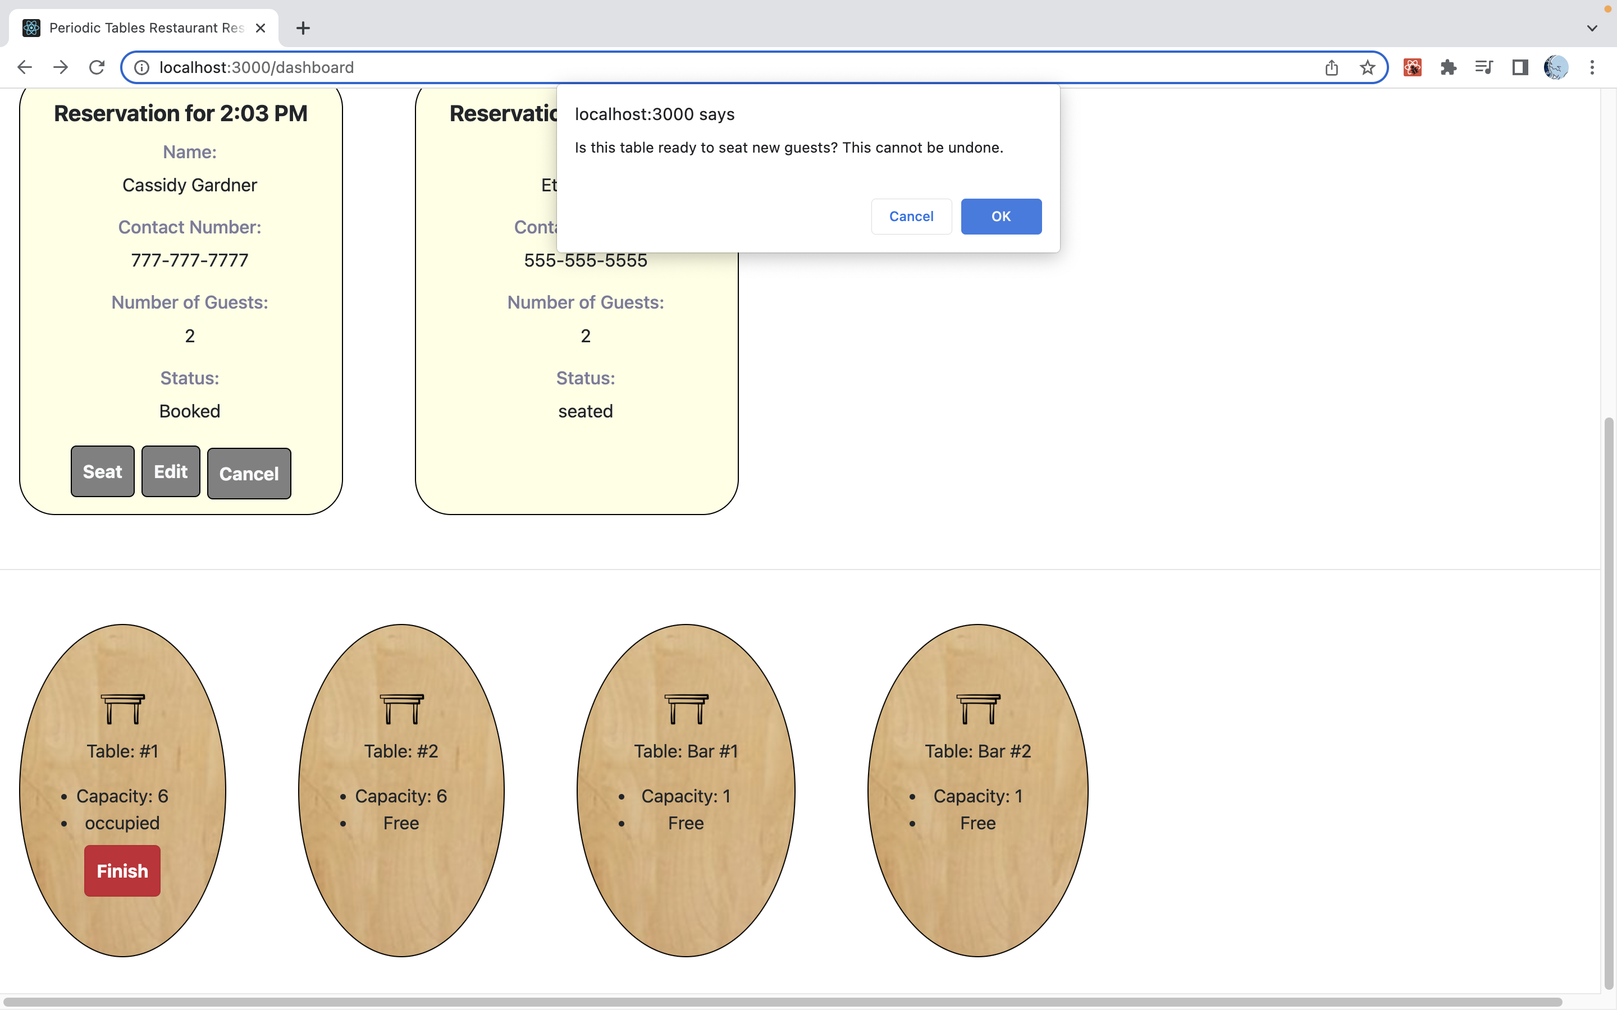Open the Chrome three-dot menu
Image resolution: width=1617 pixels, height=1010 pixels.
[x=1593, y=67]
